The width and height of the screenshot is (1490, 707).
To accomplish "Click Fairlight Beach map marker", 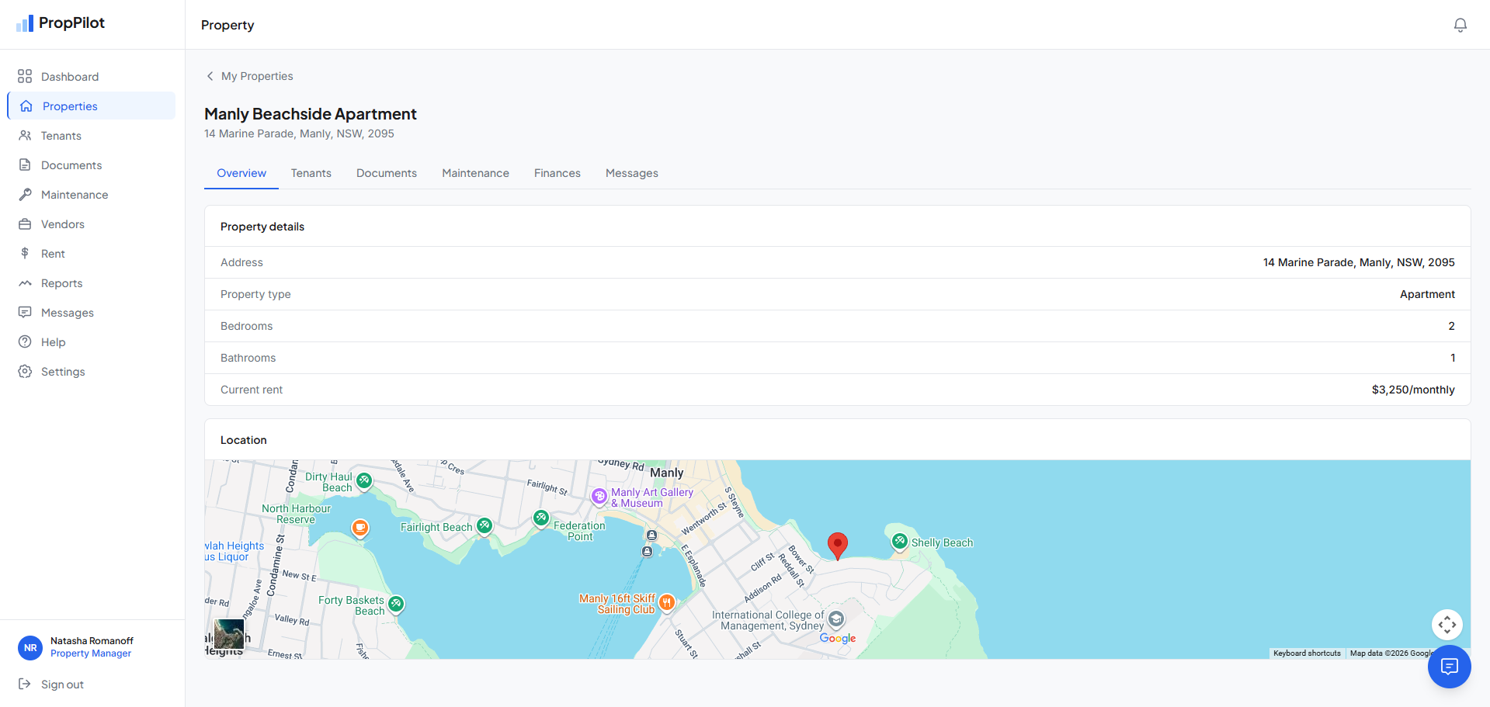I will [485, 526].
